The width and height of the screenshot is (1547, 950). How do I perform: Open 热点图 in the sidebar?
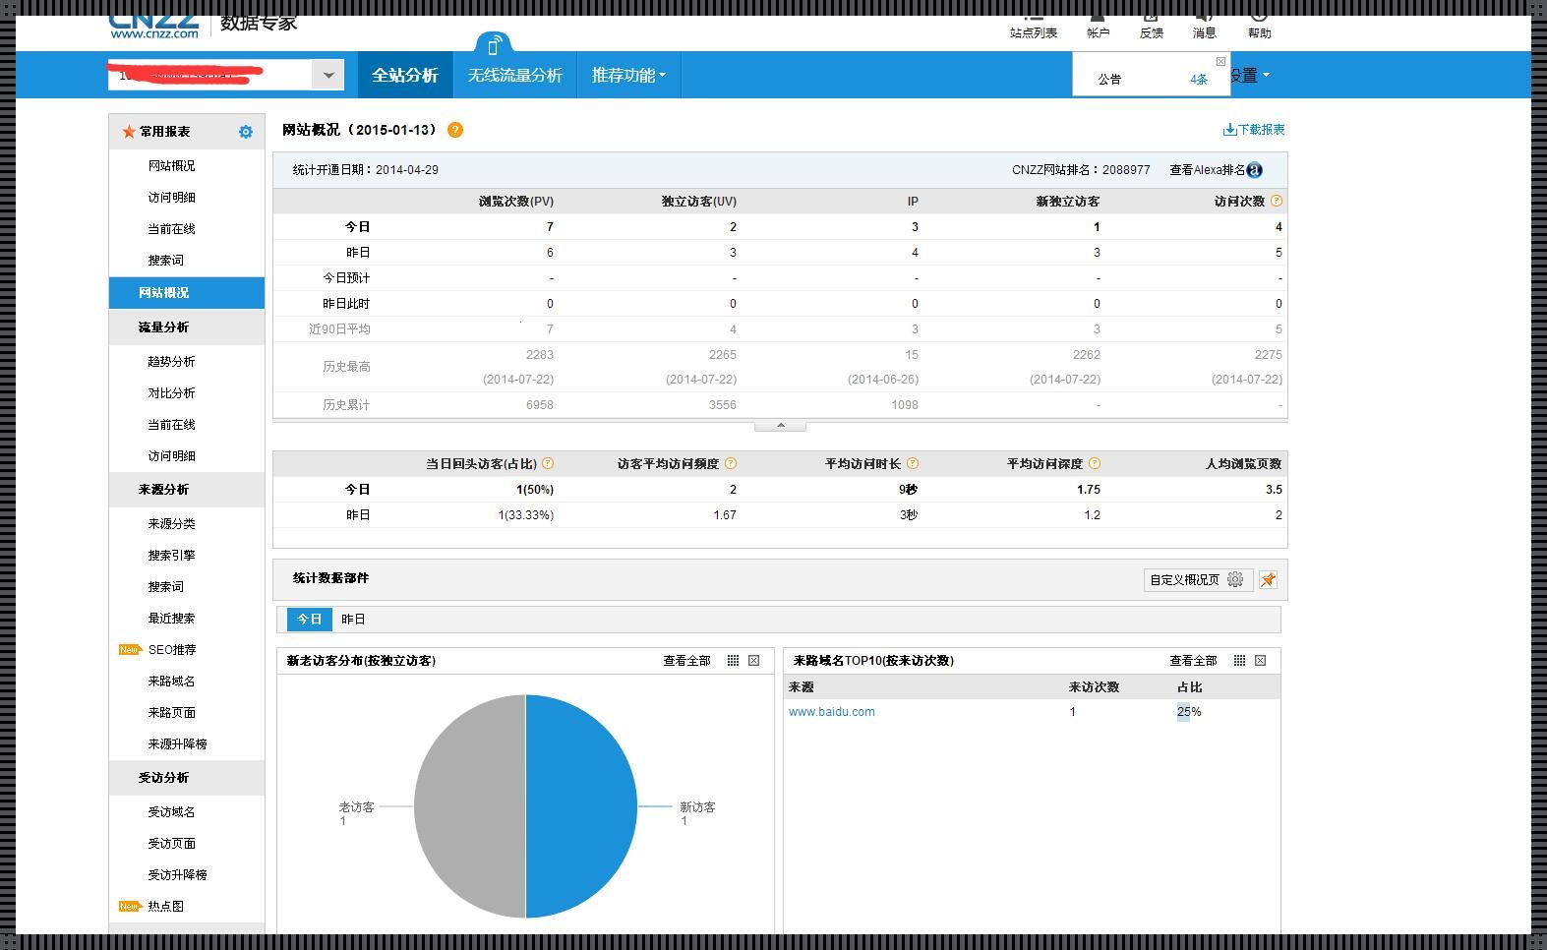[166, 907]
